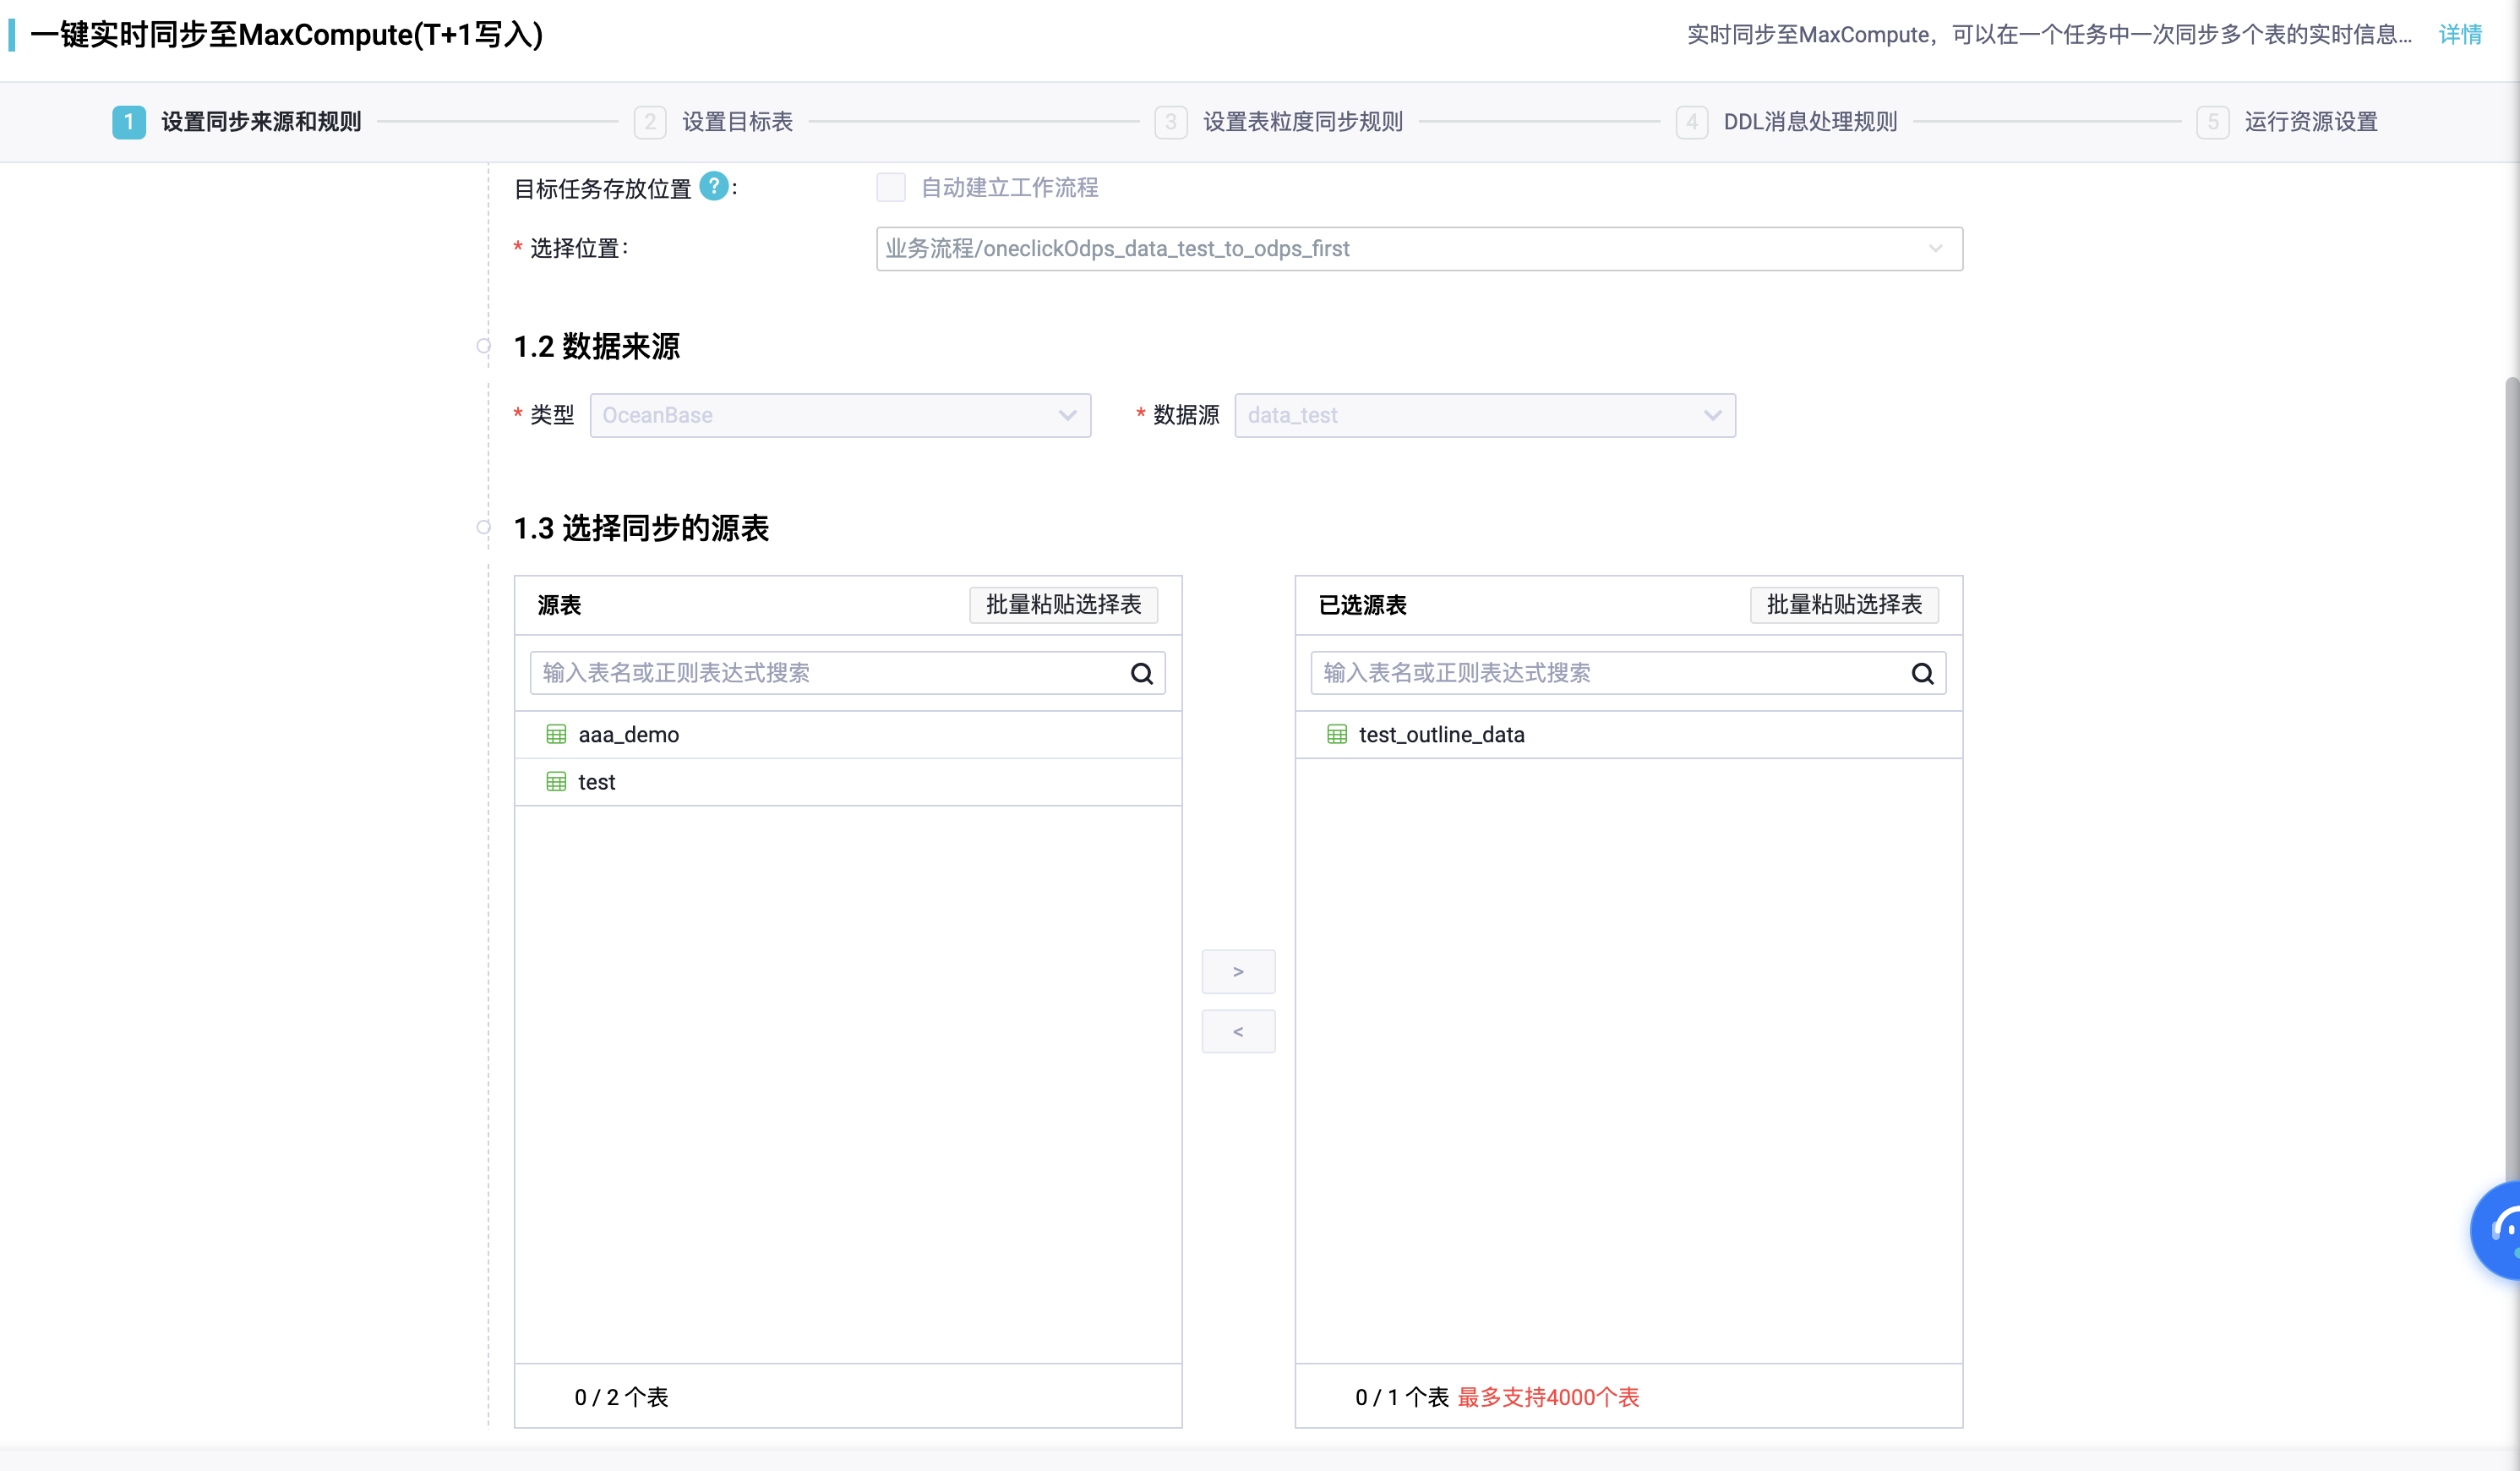
Task: Click 批量粘贴选择表 in selected tables panel
Action: point(1844,604)
